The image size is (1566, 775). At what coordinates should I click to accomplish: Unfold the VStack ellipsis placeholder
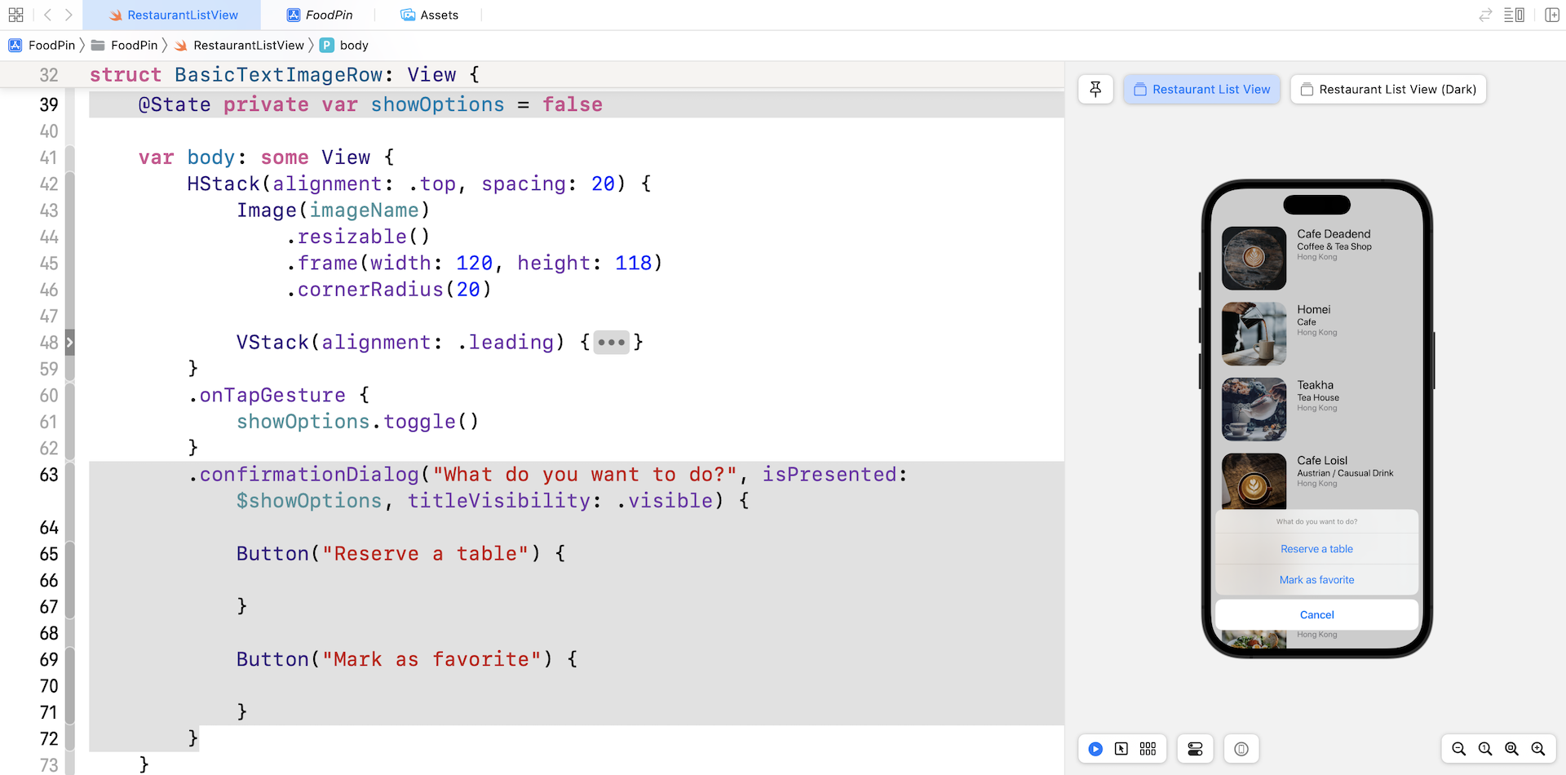click(611, 343)
